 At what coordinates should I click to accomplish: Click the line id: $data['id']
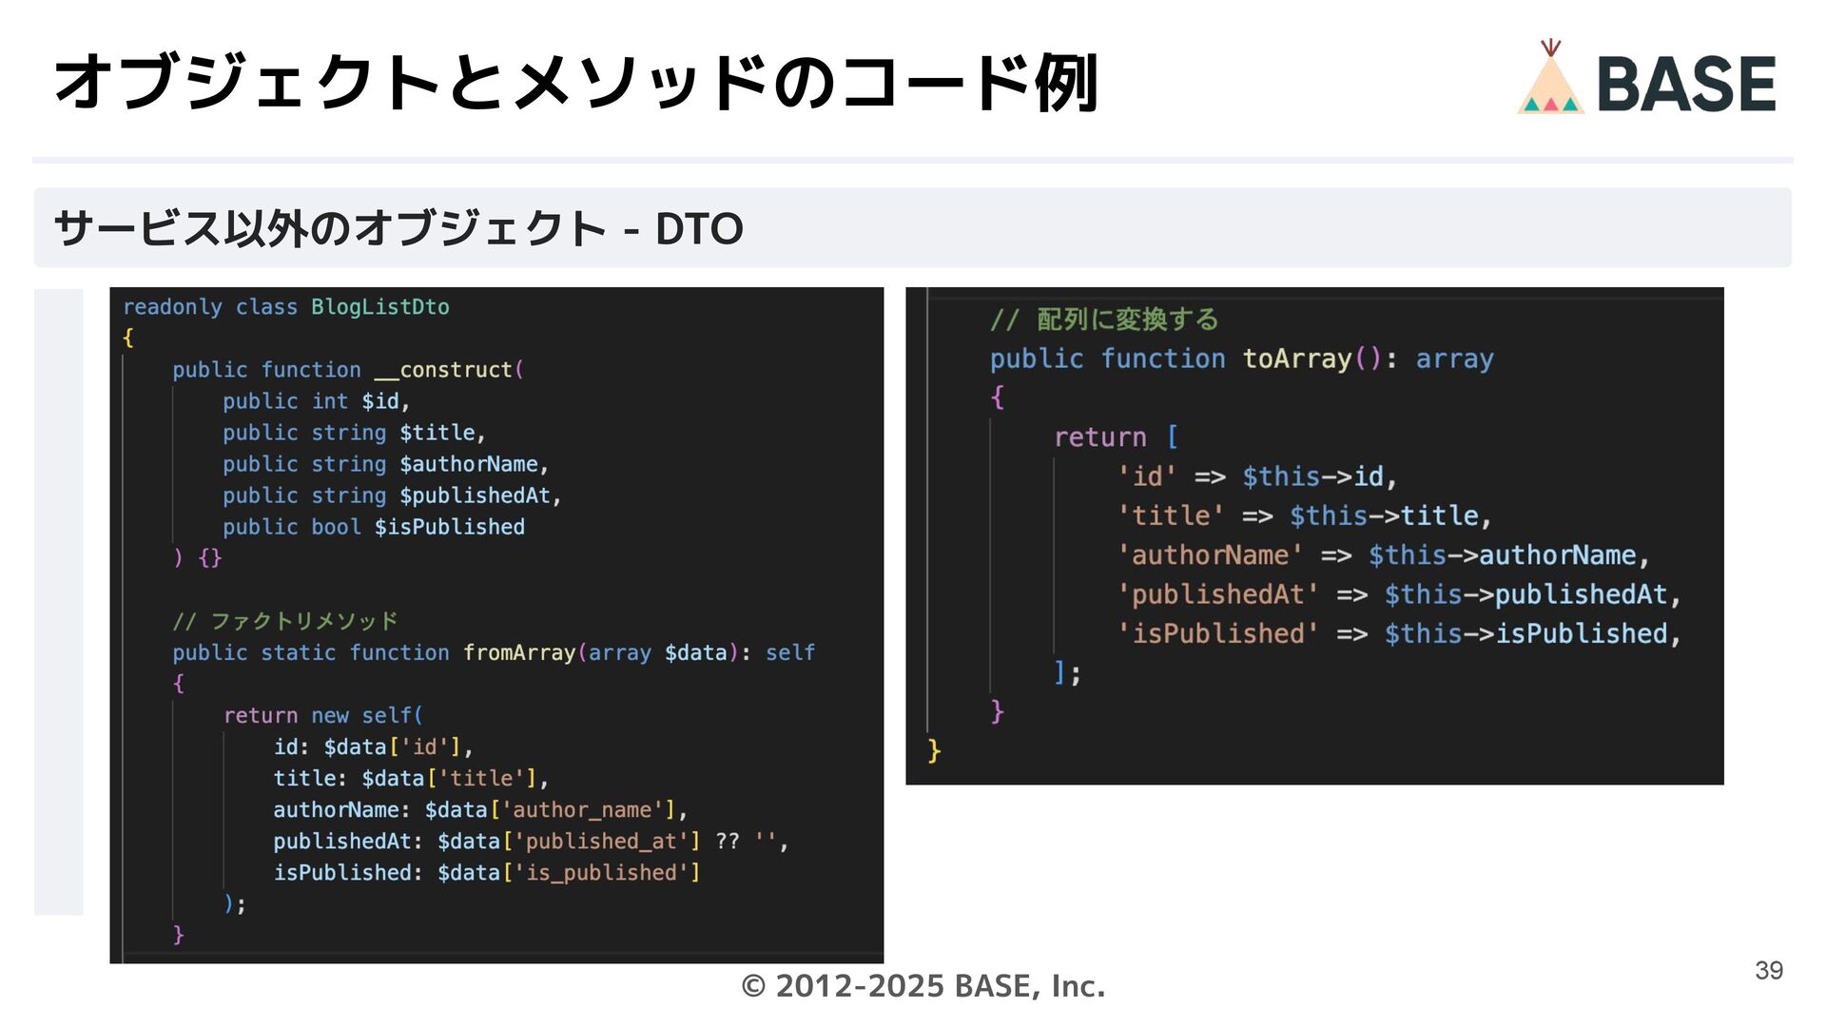point(374,746)
